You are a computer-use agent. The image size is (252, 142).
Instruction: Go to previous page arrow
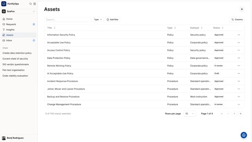click(228, 114)
